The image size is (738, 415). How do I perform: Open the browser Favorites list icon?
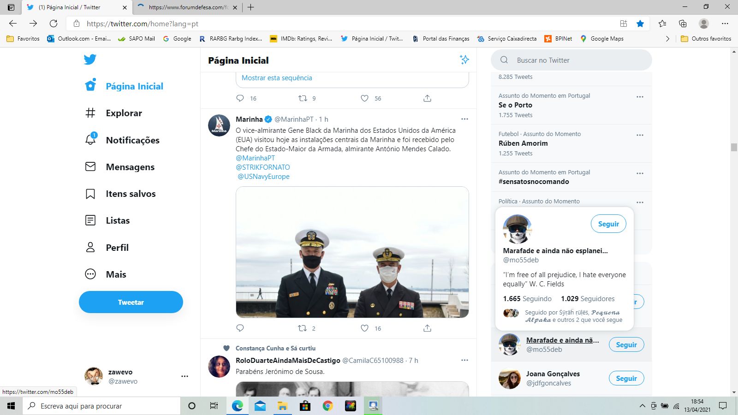[662, 24]
